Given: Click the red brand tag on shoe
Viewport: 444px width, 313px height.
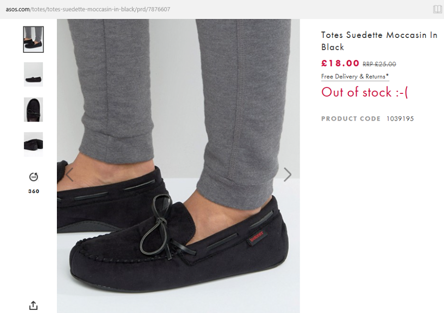Looking at the screenshot, I should 256,235.
